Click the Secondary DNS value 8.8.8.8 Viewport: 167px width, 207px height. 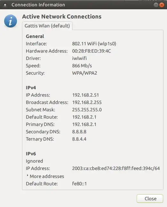79,132
